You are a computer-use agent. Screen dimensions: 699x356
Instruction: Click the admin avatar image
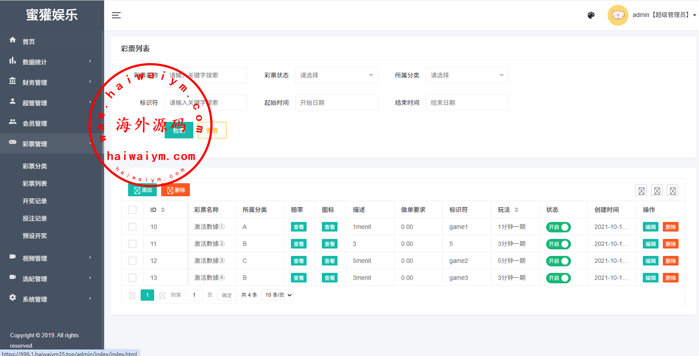tap(618, 15)
